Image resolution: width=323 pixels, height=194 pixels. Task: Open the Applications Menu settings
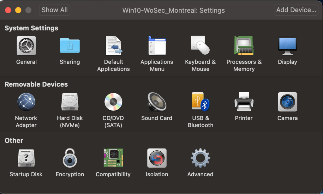(157, 46)
